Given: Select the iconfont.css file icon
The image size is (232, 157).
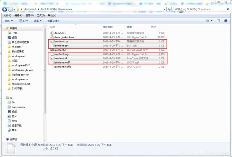Looking at the screenshot, I should coord(52,41).
